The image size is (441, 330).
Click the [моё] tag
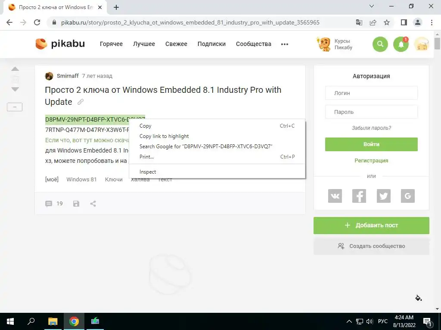tap(52, 180)
